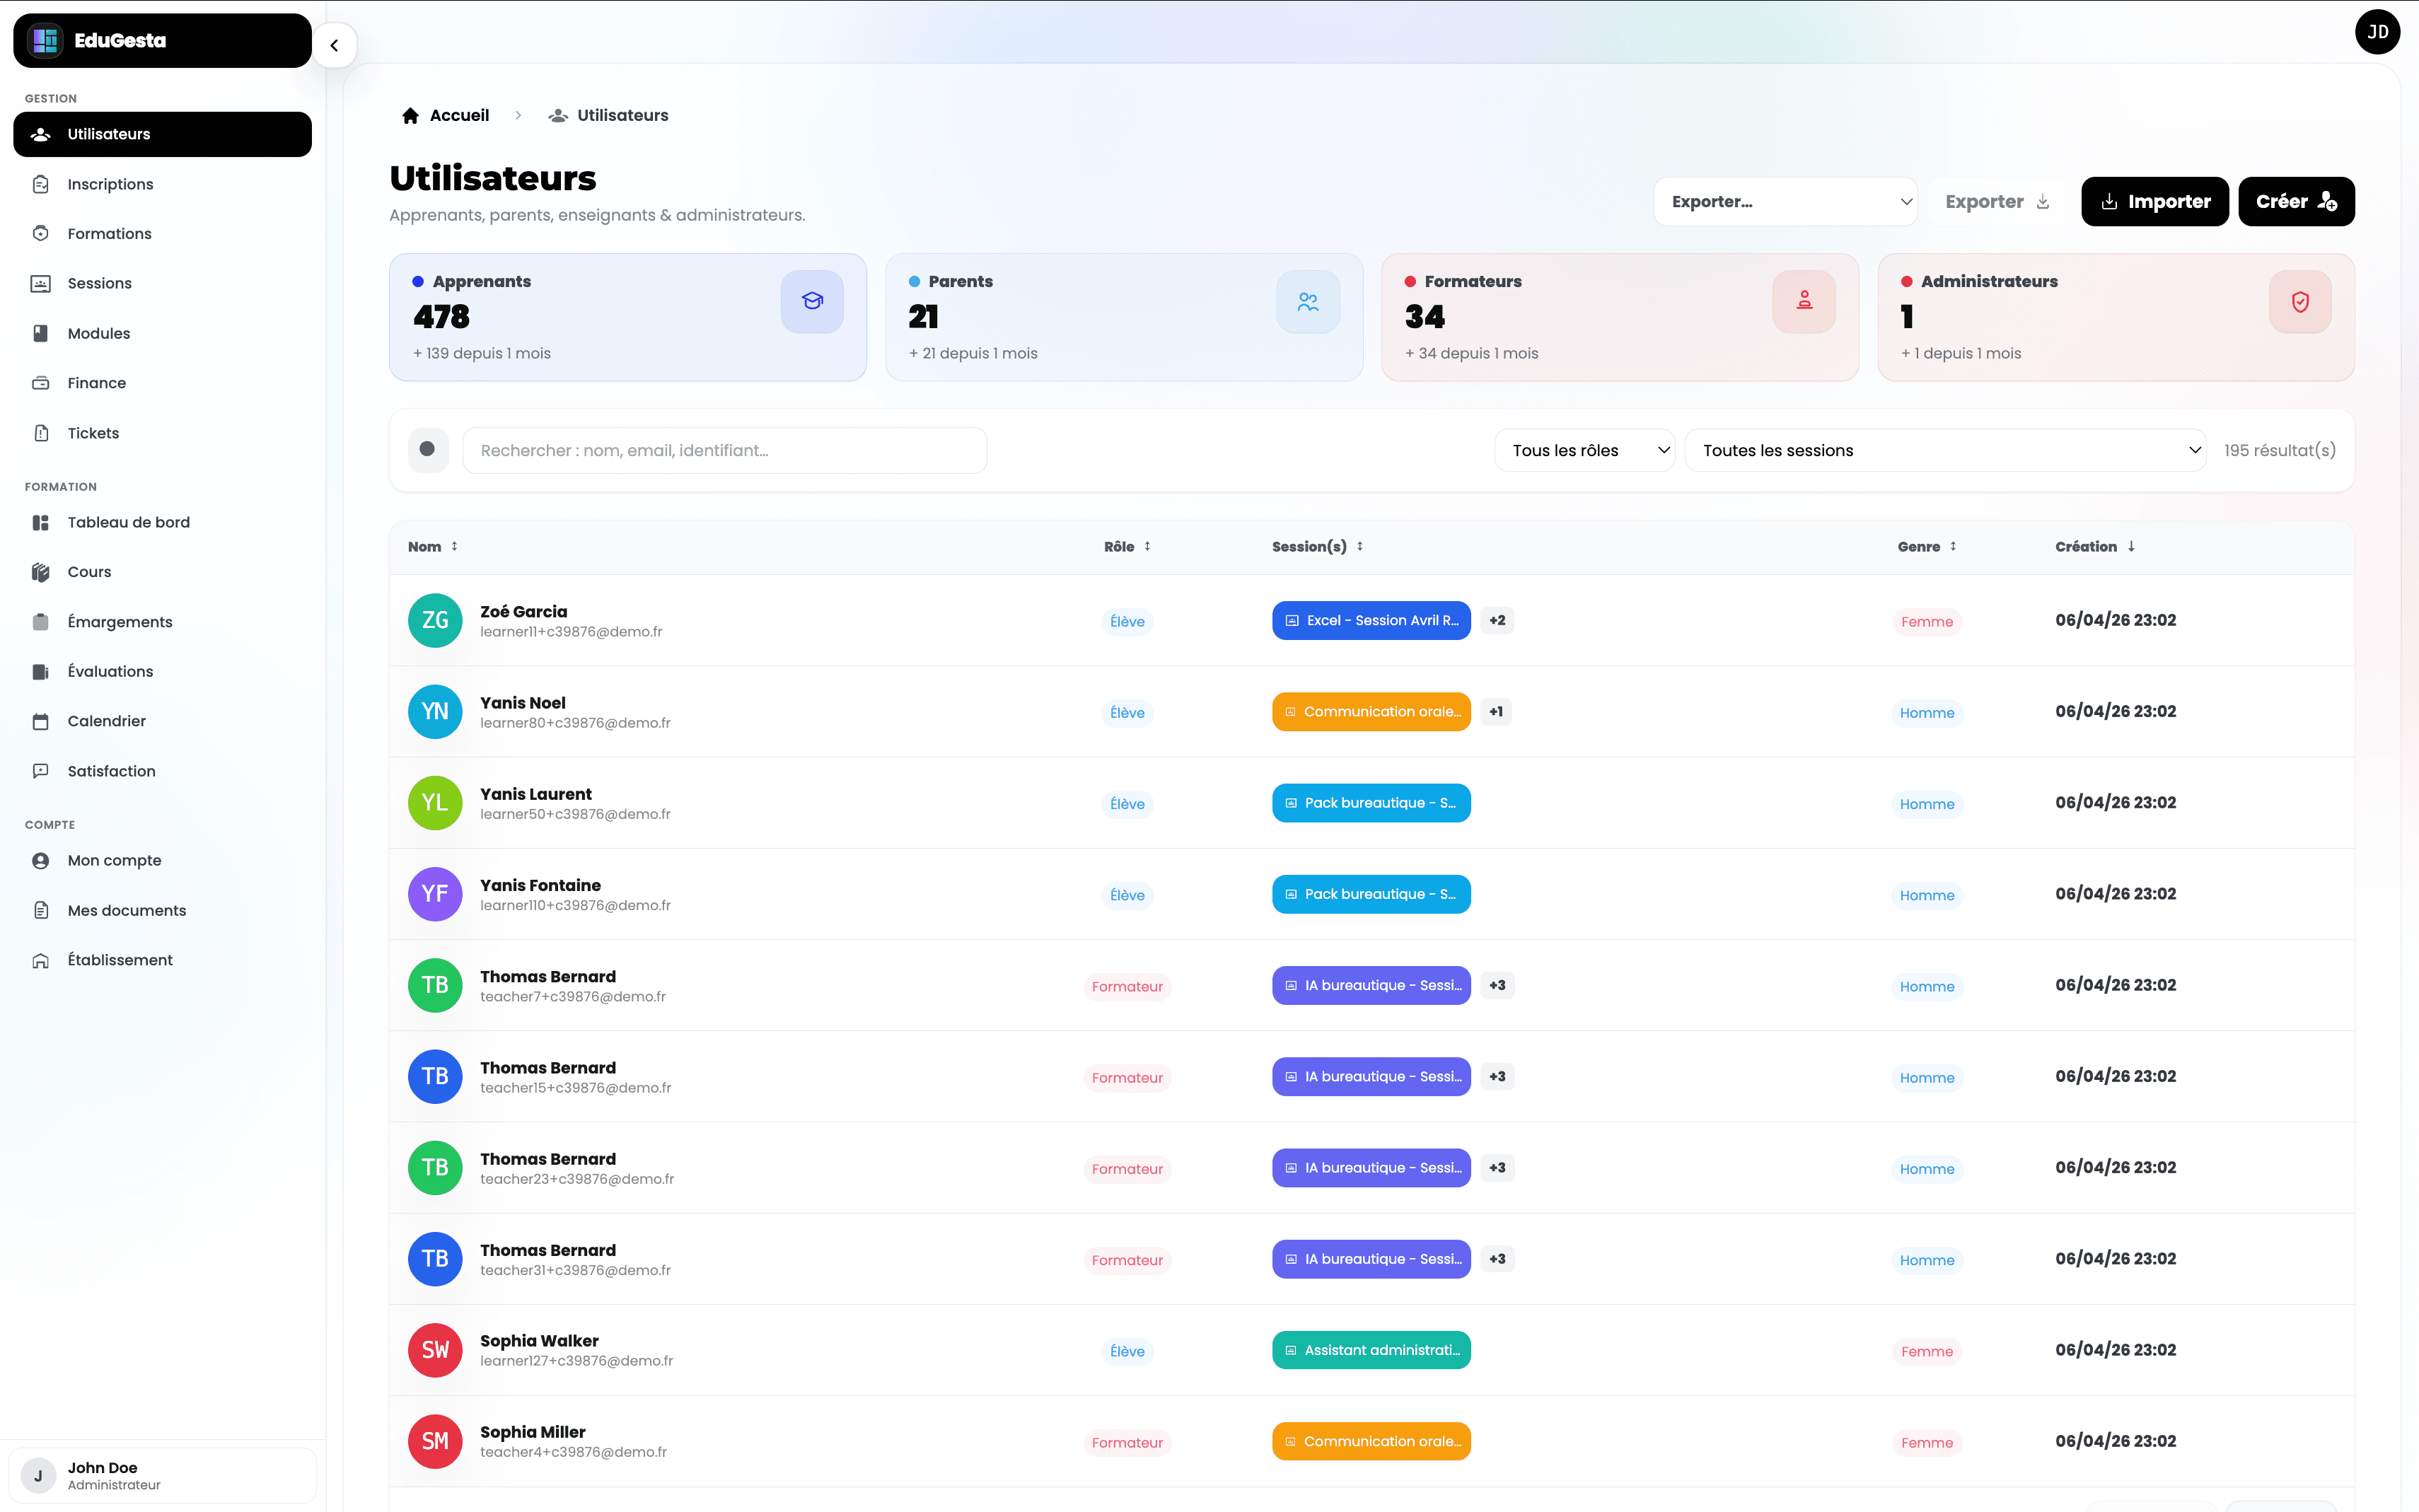Select the Inscriptions icon in the sidebar
The image size is (2419, 1512).
point(40,184)
